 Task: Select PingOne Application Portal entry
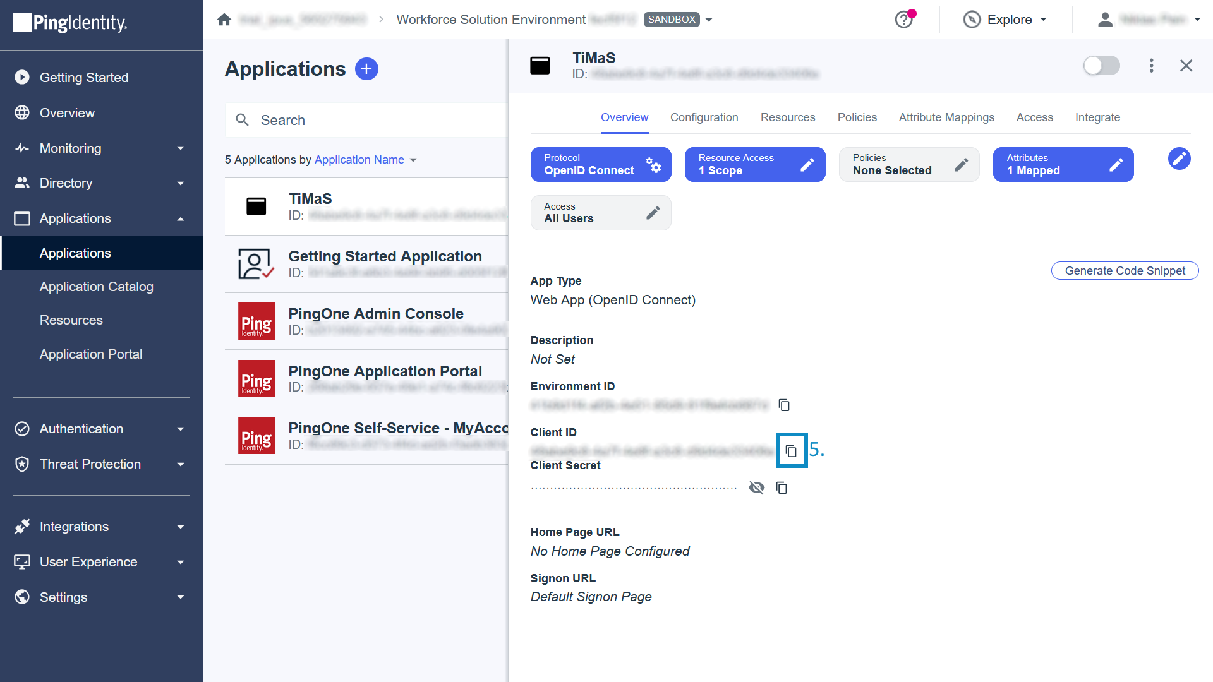click(366, 378)
